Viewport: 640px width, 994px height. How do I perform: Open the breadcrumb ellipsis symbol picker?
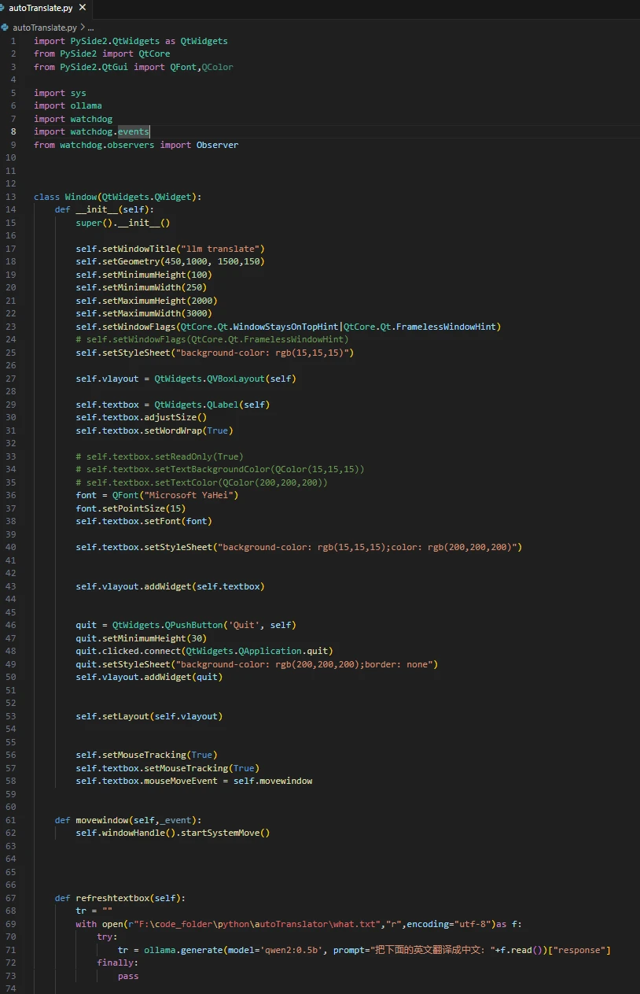(x=90, y=27)
